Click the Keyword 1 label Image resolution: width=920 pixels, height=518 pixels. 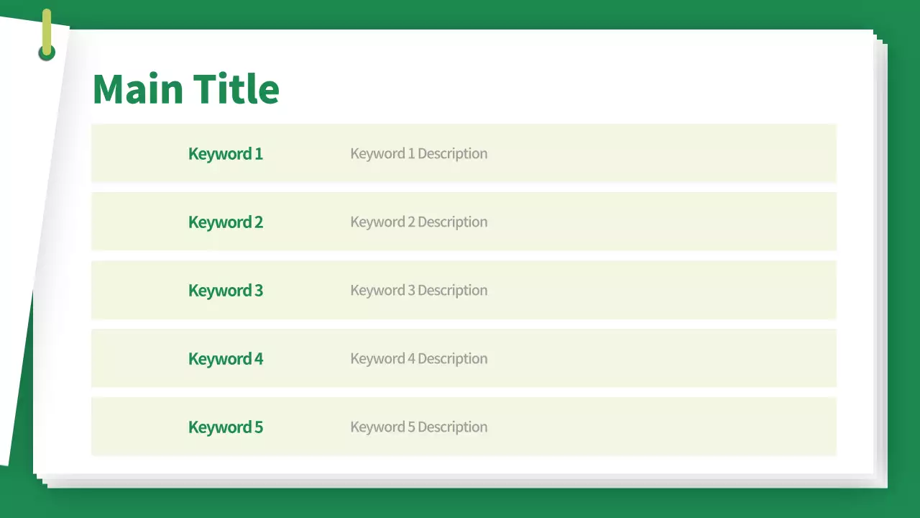click(226, 153)
